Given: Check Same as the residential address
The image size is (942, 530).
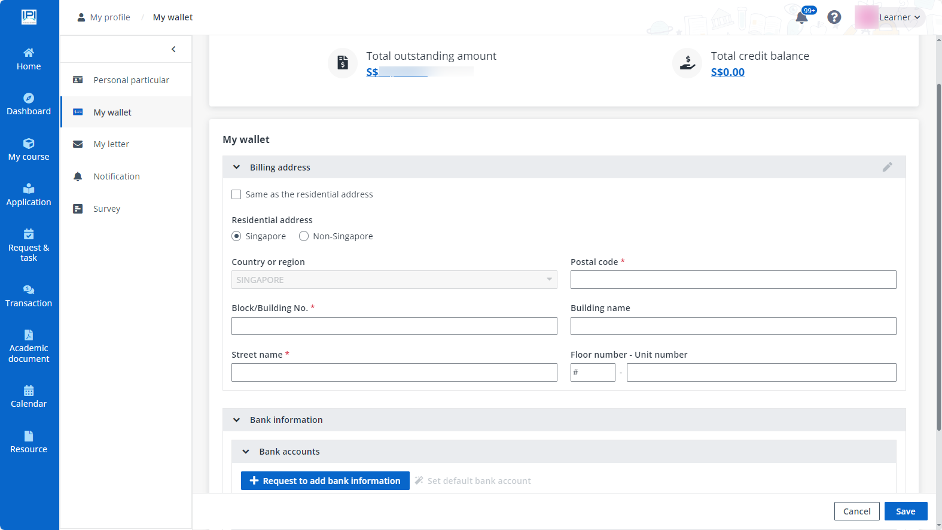Looking at the screenshot, I should coord(236,194).
